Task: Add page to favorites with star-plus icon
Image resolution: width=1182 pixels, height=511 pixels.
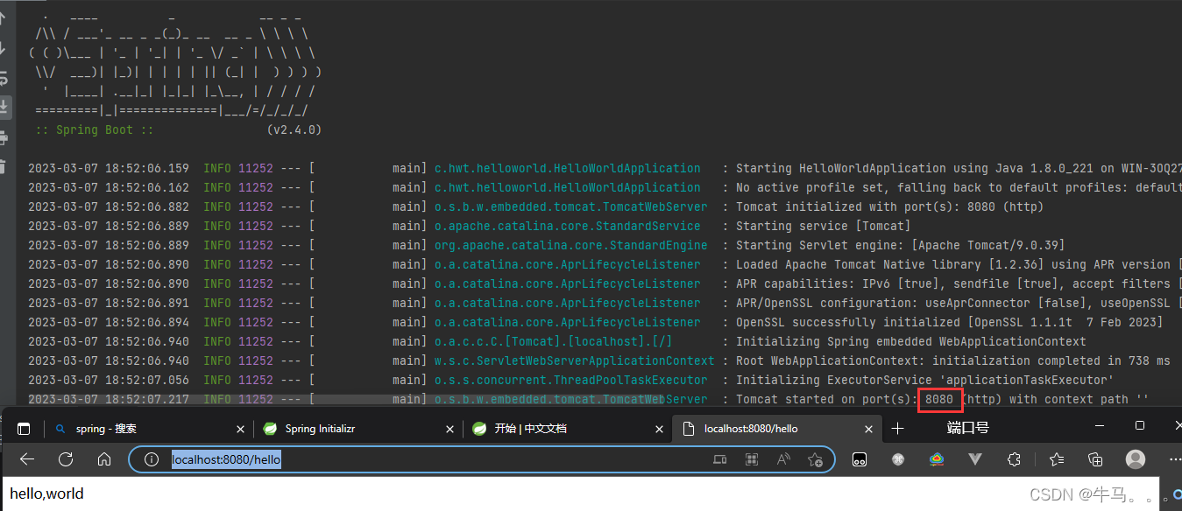Action: [x=816, y=459]
